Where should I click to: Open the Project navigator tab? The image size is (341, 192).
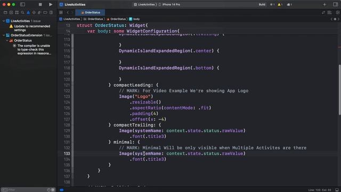(5, 13)
